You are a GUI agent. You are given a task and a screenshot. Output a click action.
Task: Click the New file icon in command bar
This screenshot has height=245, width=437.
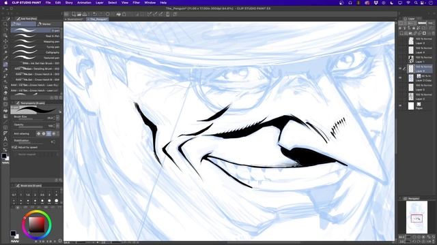point(74,14)
